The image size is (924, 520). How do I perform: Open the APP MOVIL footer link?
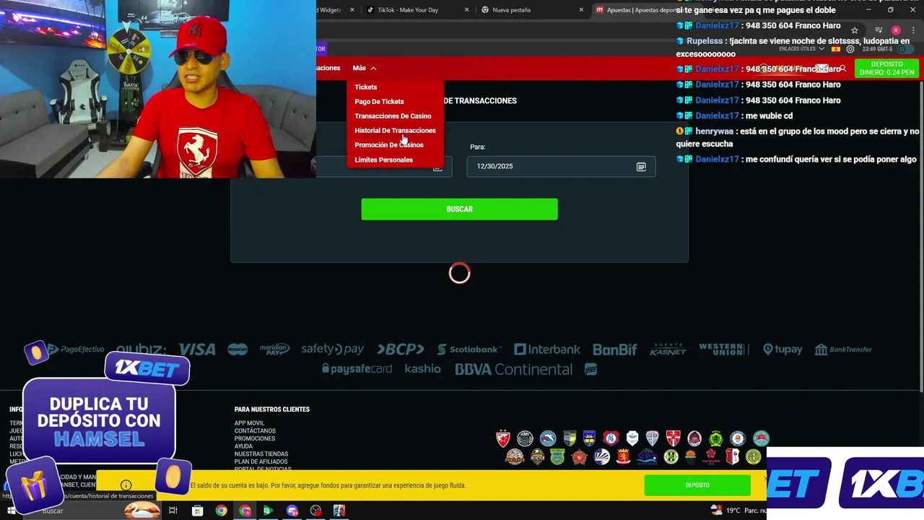point(249,423)
